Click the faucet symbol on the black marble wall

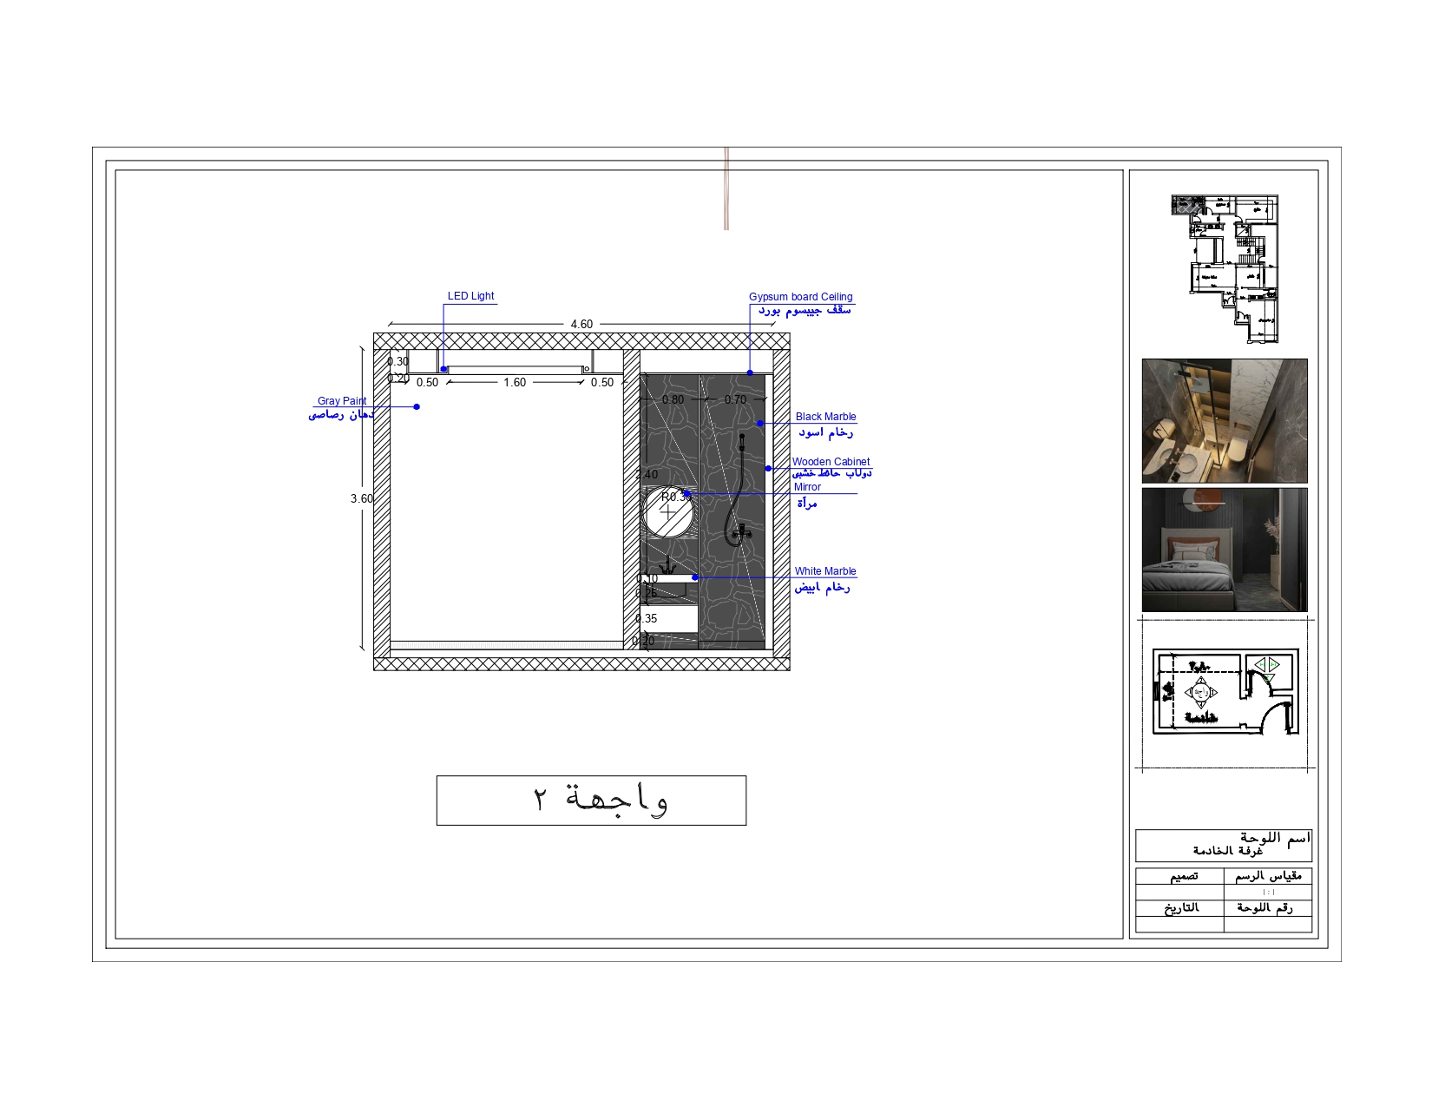[x=743, y=531]
